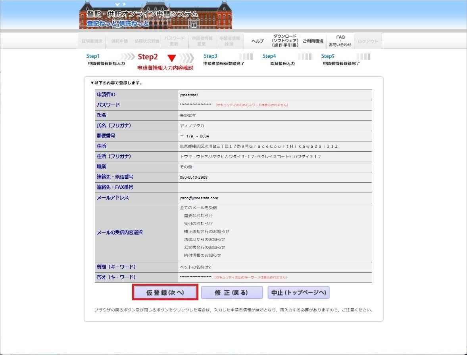The width and height of the screenshot is (467, 355).
Task: Click the address value 東京都練馬区氷川台
Action: click(259, 146)
